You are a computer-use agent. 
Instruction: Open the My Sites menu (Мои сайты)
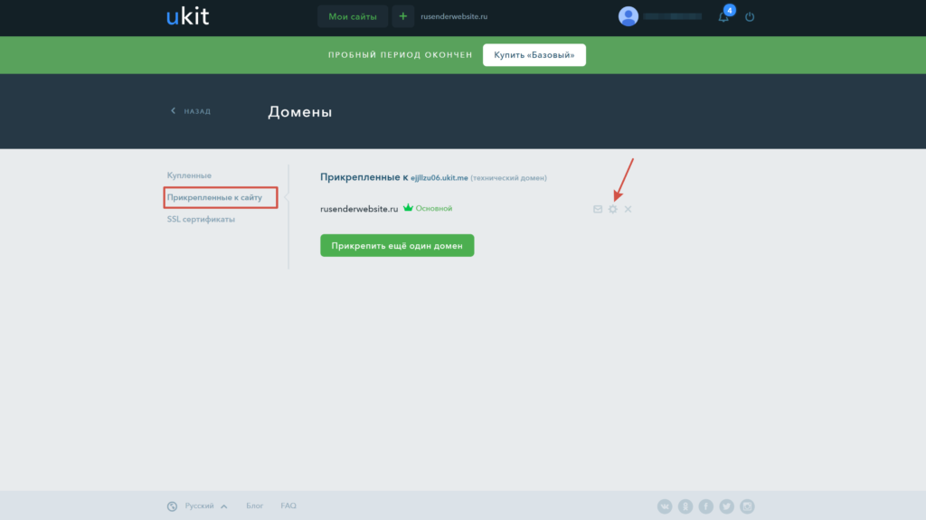click(353, 16)
